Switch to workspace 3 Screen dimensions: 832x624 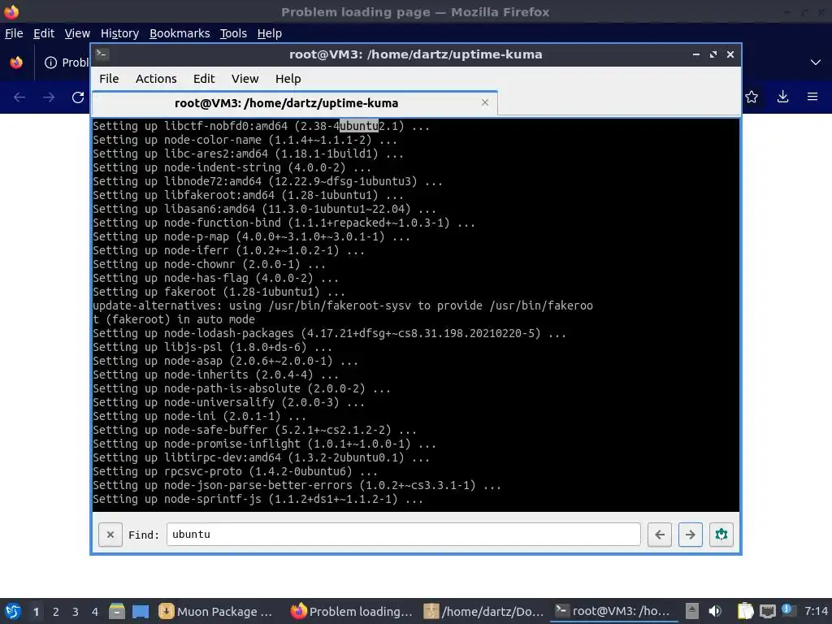point(76,612)
